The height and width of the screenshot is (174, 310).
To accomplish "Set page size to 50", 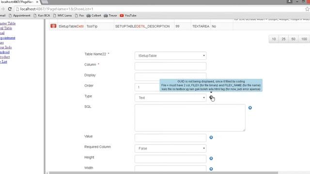I will tap(294, 39).
